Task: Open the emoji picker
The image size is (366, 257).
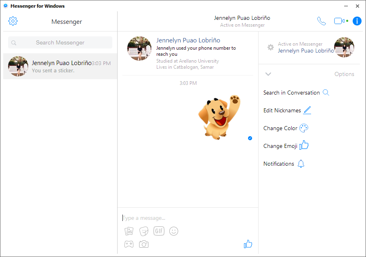Action: 174,231
